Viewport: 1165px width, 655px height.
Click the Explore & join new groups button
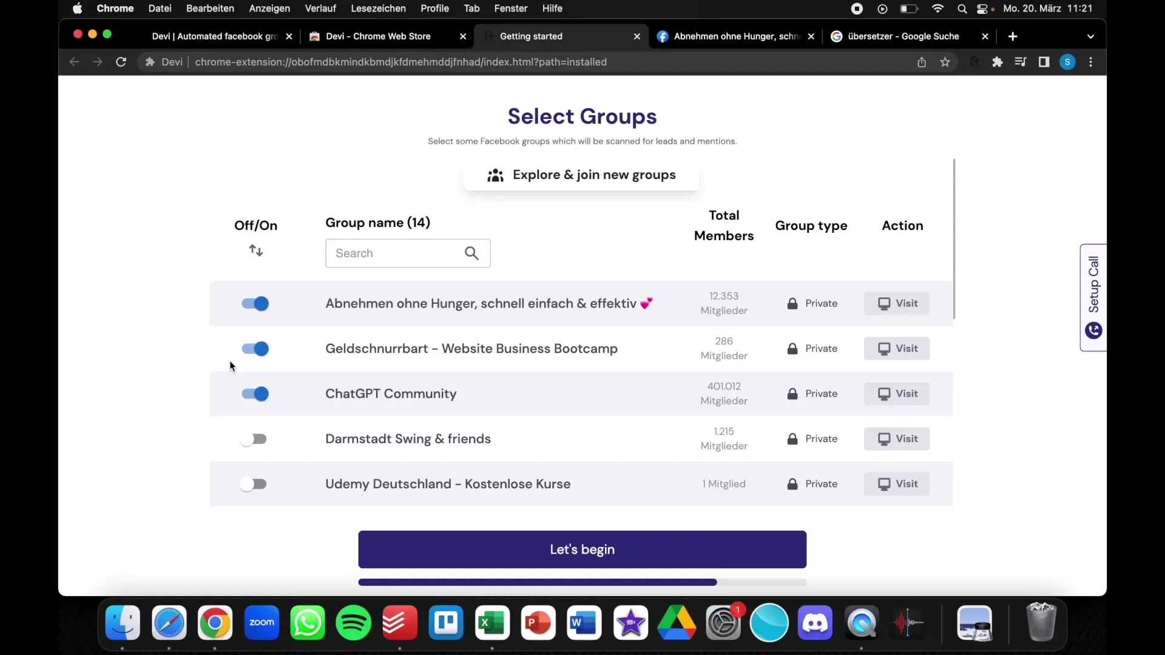coord(582,174)
